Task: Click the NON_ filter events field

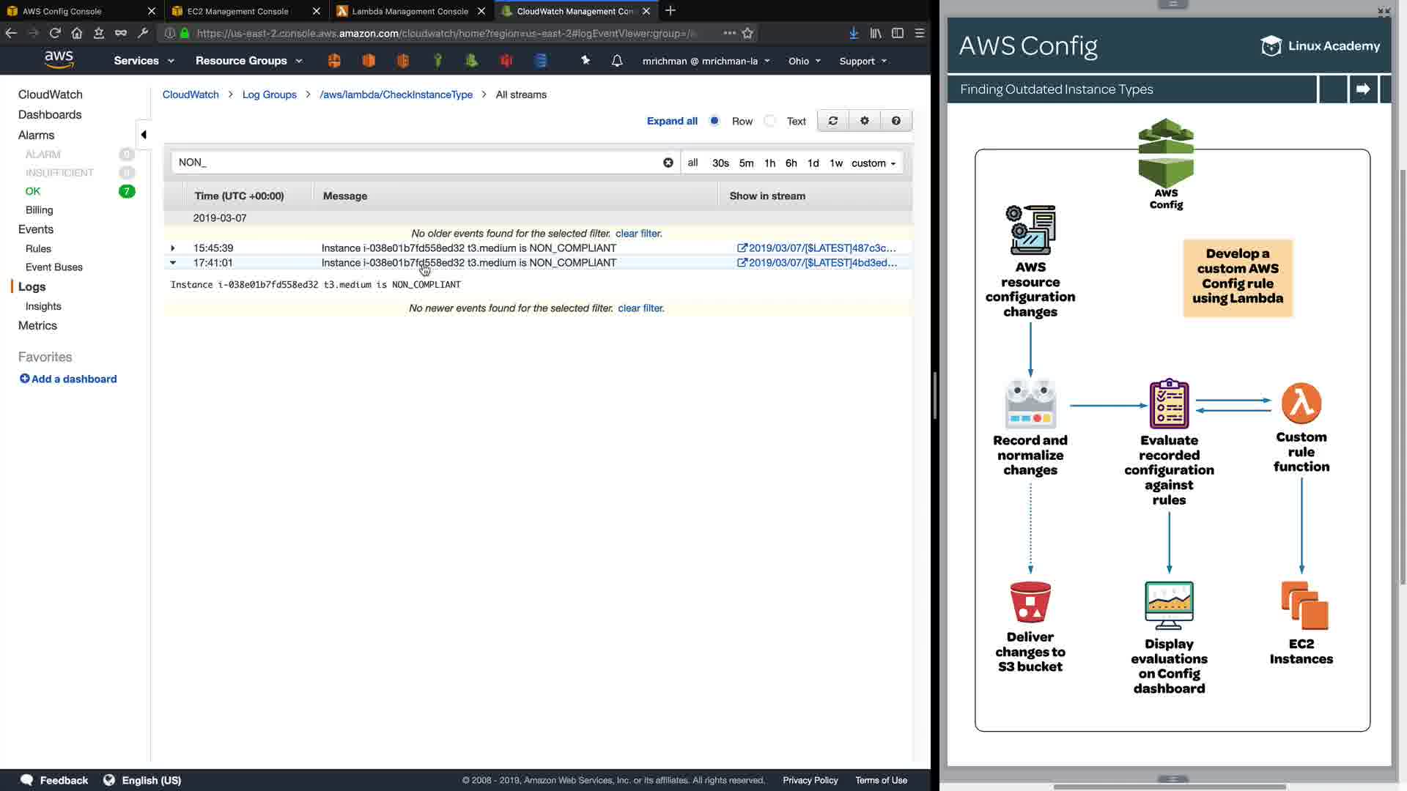Action: click(x=418, y=163)
